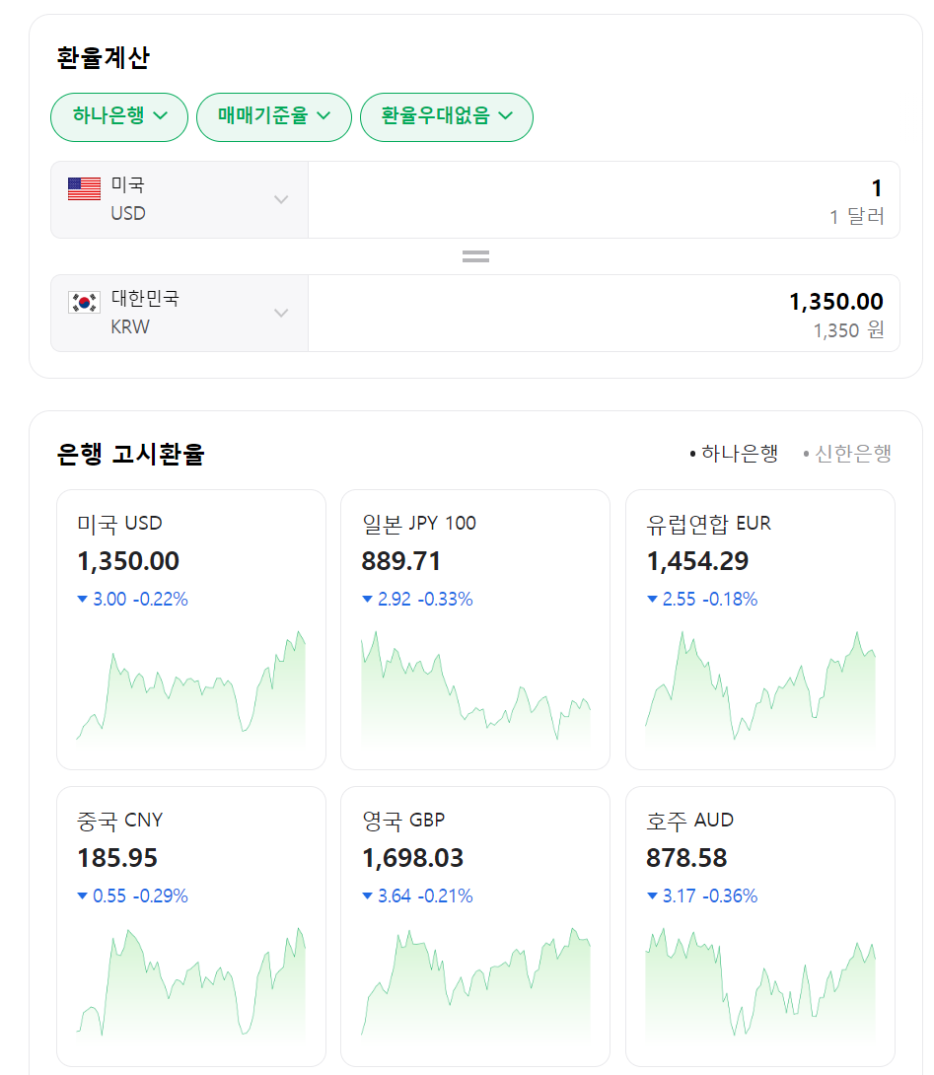Click the 1,698.03 GBP rate value
The width and height of the screenshot is (934, 1075).
413,858
